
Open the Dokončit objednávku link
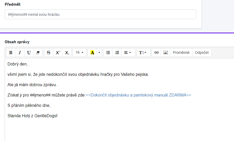click(139, 95)
